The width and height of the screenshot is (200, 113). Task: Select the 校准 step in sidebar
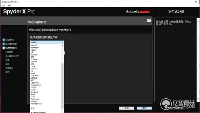point(7,60)
